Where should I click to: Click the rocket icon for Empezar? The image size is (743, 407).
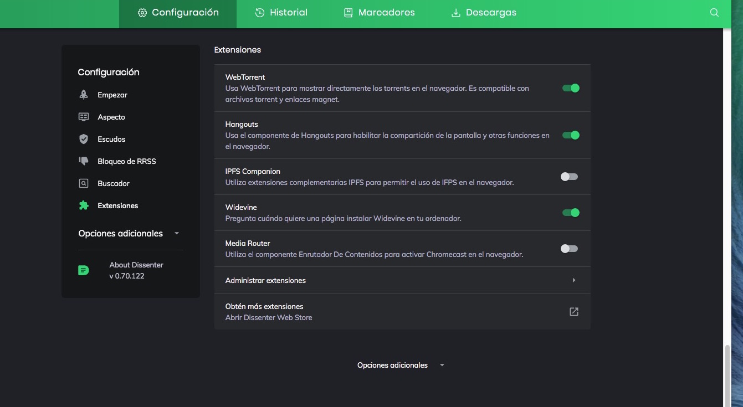84,95
